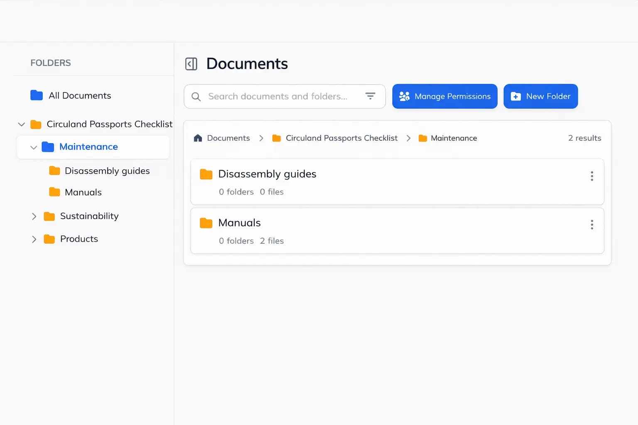Image resolution: width=638 pixels, height=425 pixels.
Task: Click folder icon on Disassembly guides card
Action: [x=206, y=174]
